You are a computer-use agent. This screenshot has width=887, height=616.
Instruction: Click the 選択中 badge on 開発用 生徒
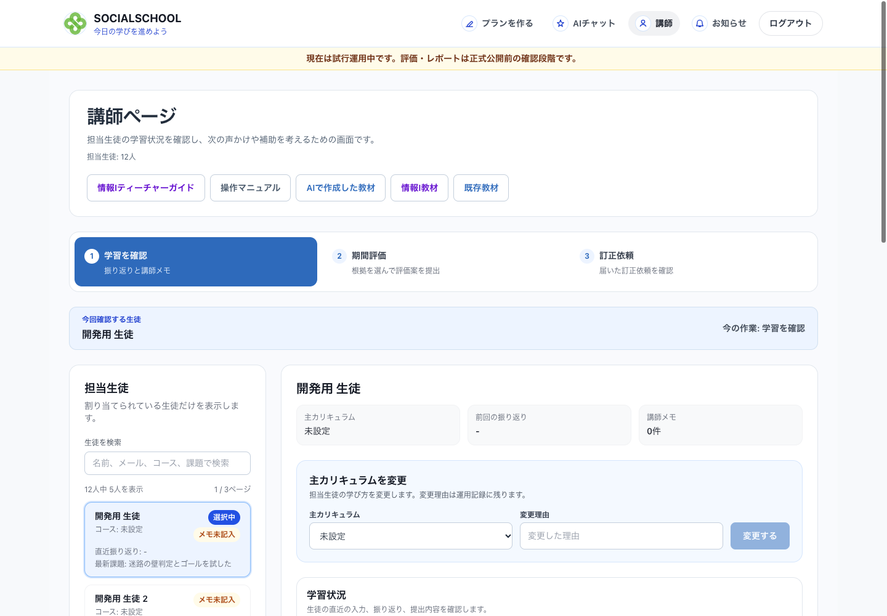[x=224, y=517]
